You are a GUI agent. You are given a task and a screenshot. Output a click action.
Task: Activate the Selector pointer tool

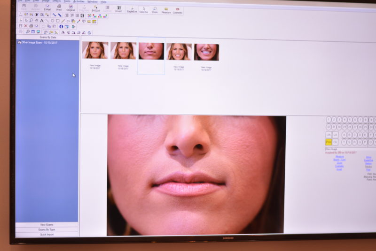click(x=143, y=9)
